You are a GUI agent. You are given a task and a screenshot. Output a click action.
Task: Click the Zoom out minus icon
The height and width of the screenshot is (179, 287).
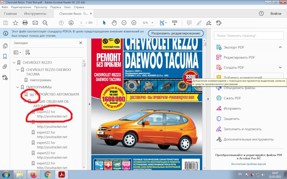click(x=124, y=23)
